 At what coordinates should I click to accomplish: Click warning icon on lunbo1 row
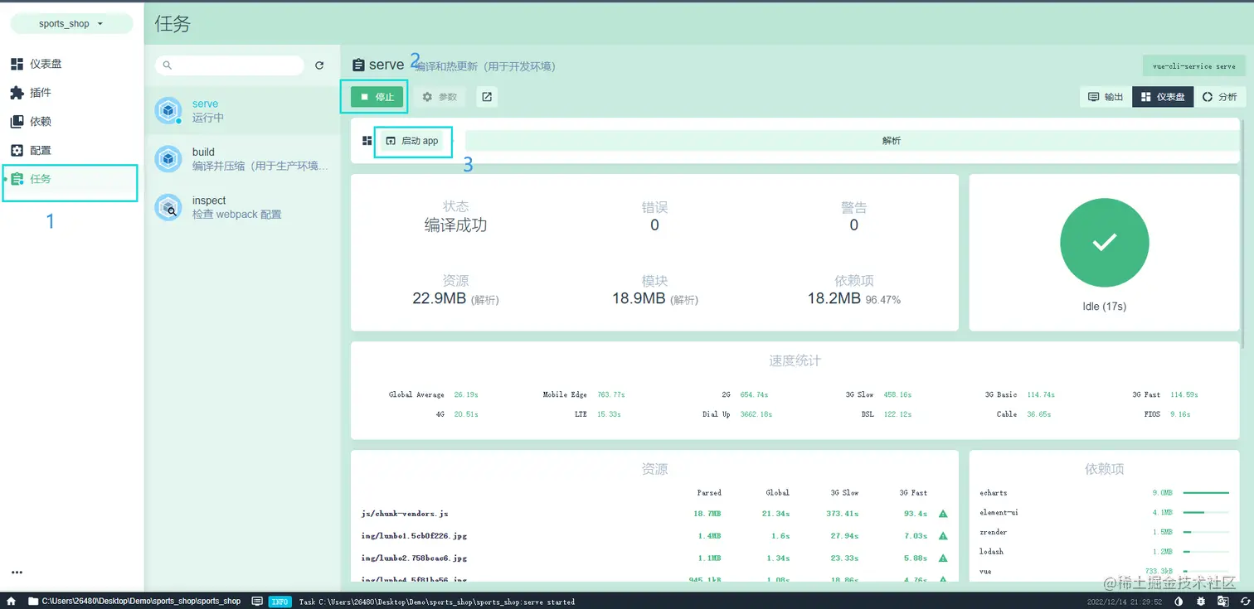coord(943,536)
